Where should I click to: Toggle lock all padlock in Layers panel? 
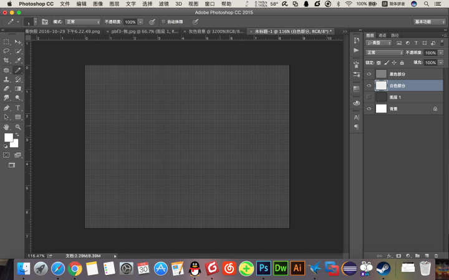point(402,63)
